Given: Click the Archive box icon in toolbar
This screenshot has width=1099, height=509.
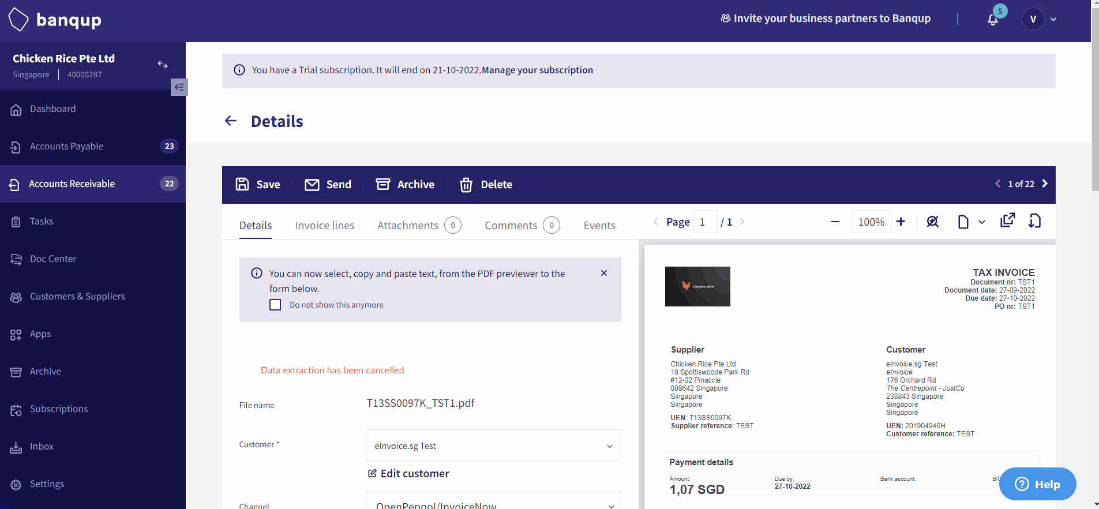Looking at the screenshot, I should coord(383,184).
